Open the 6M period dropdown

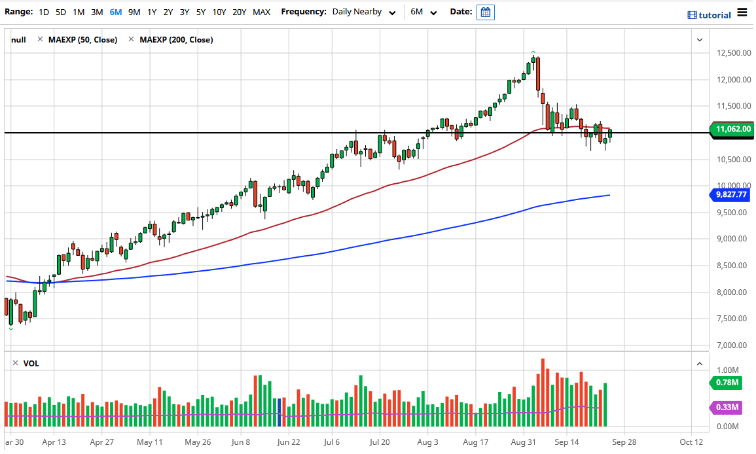coord(422,11)
